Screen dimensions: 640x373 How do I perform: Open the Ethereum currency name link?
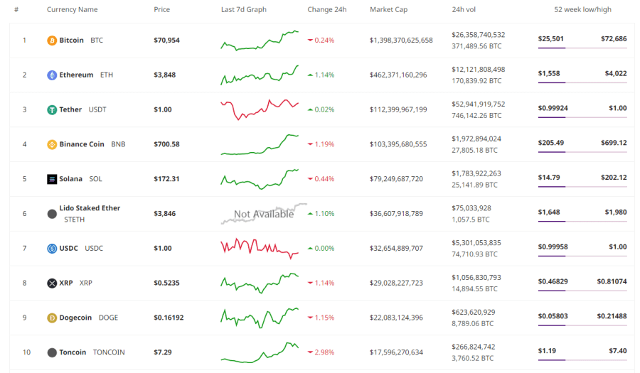point(76,75)
